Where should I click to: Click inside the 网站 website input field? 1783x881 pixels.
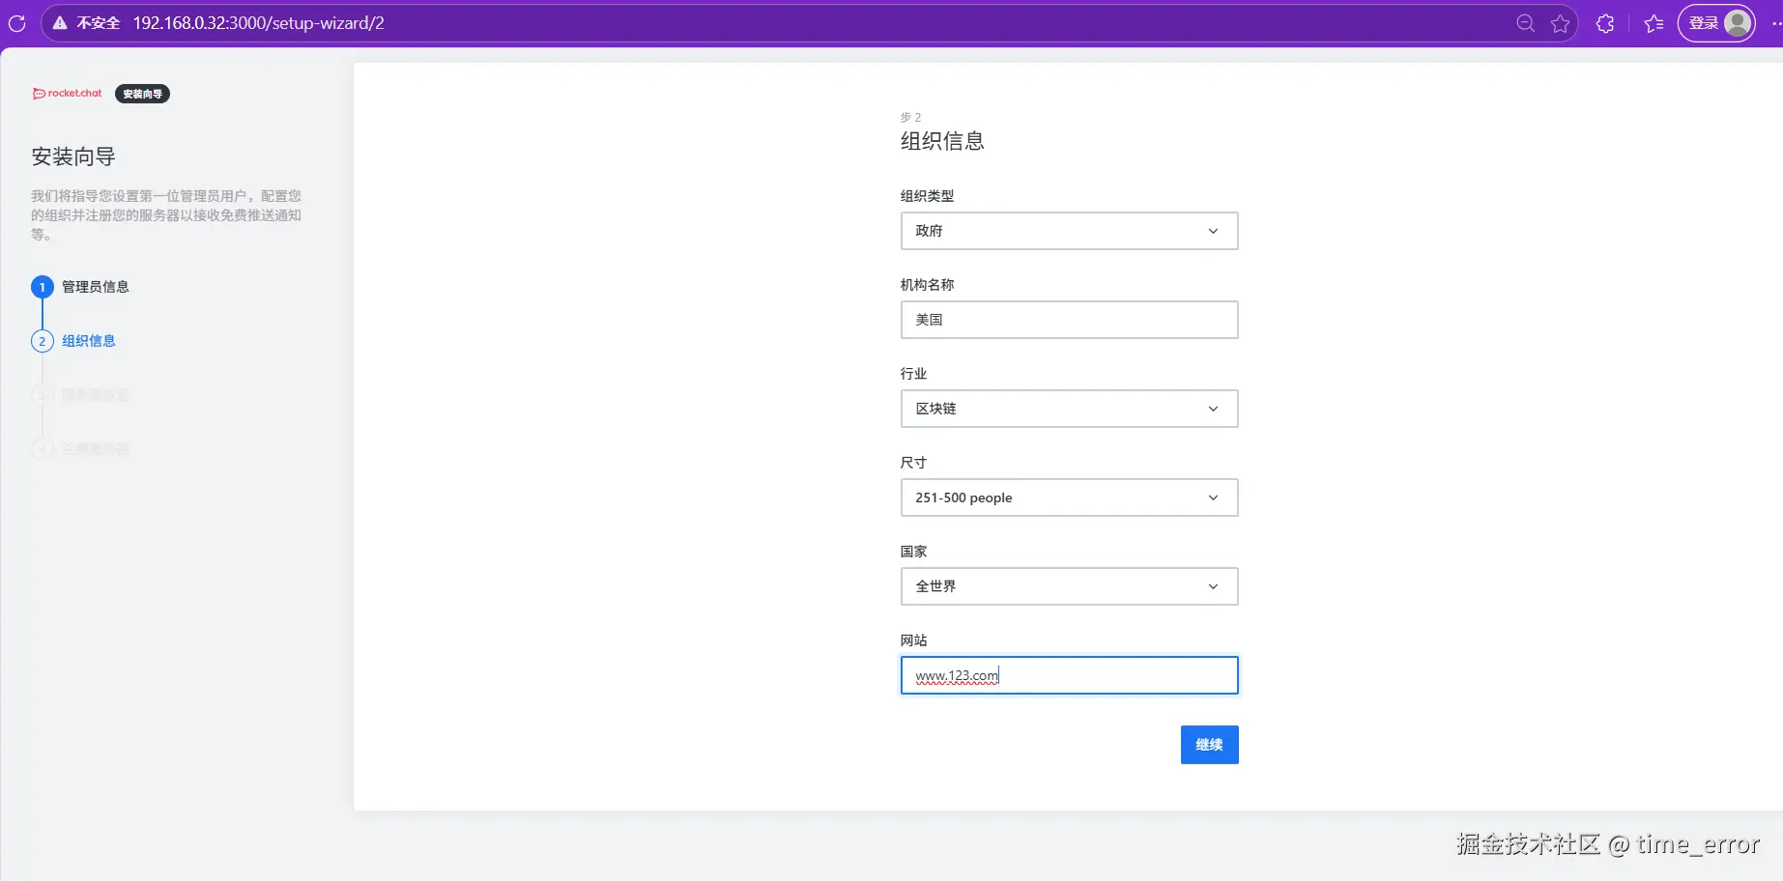(x=1068, y=675)
